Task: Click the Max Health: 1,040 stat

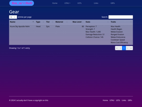Action: pos(93,32)
